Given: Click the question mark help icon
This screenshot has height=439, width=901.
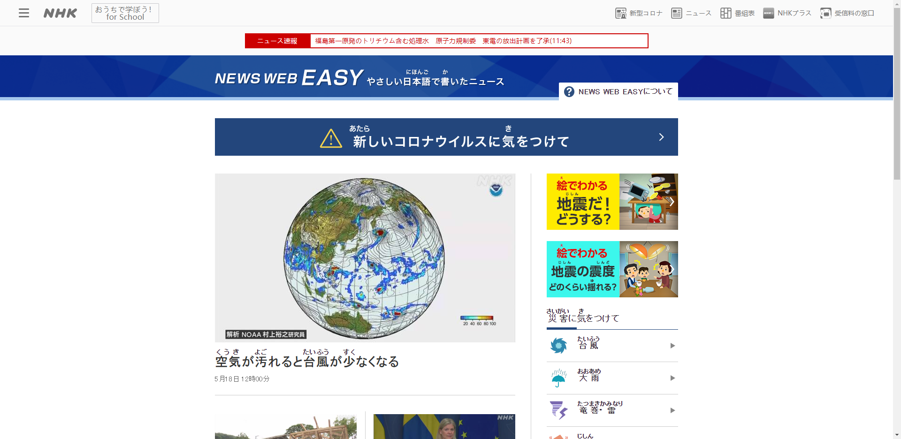Looking at the screenshot, I should point(569,92).
